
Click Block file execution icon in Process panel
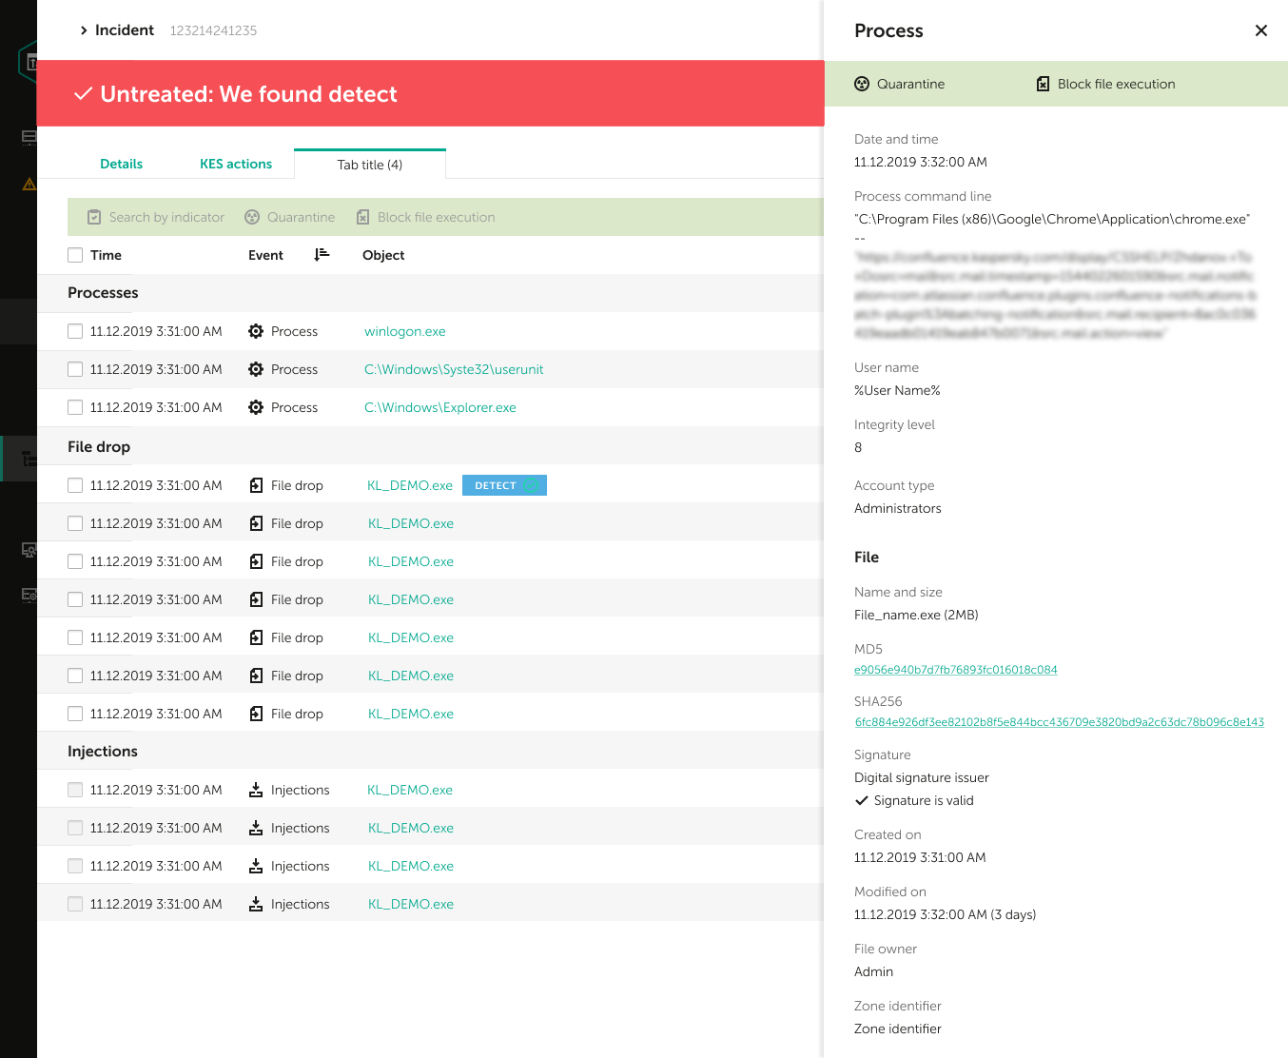coord(1043,84)
